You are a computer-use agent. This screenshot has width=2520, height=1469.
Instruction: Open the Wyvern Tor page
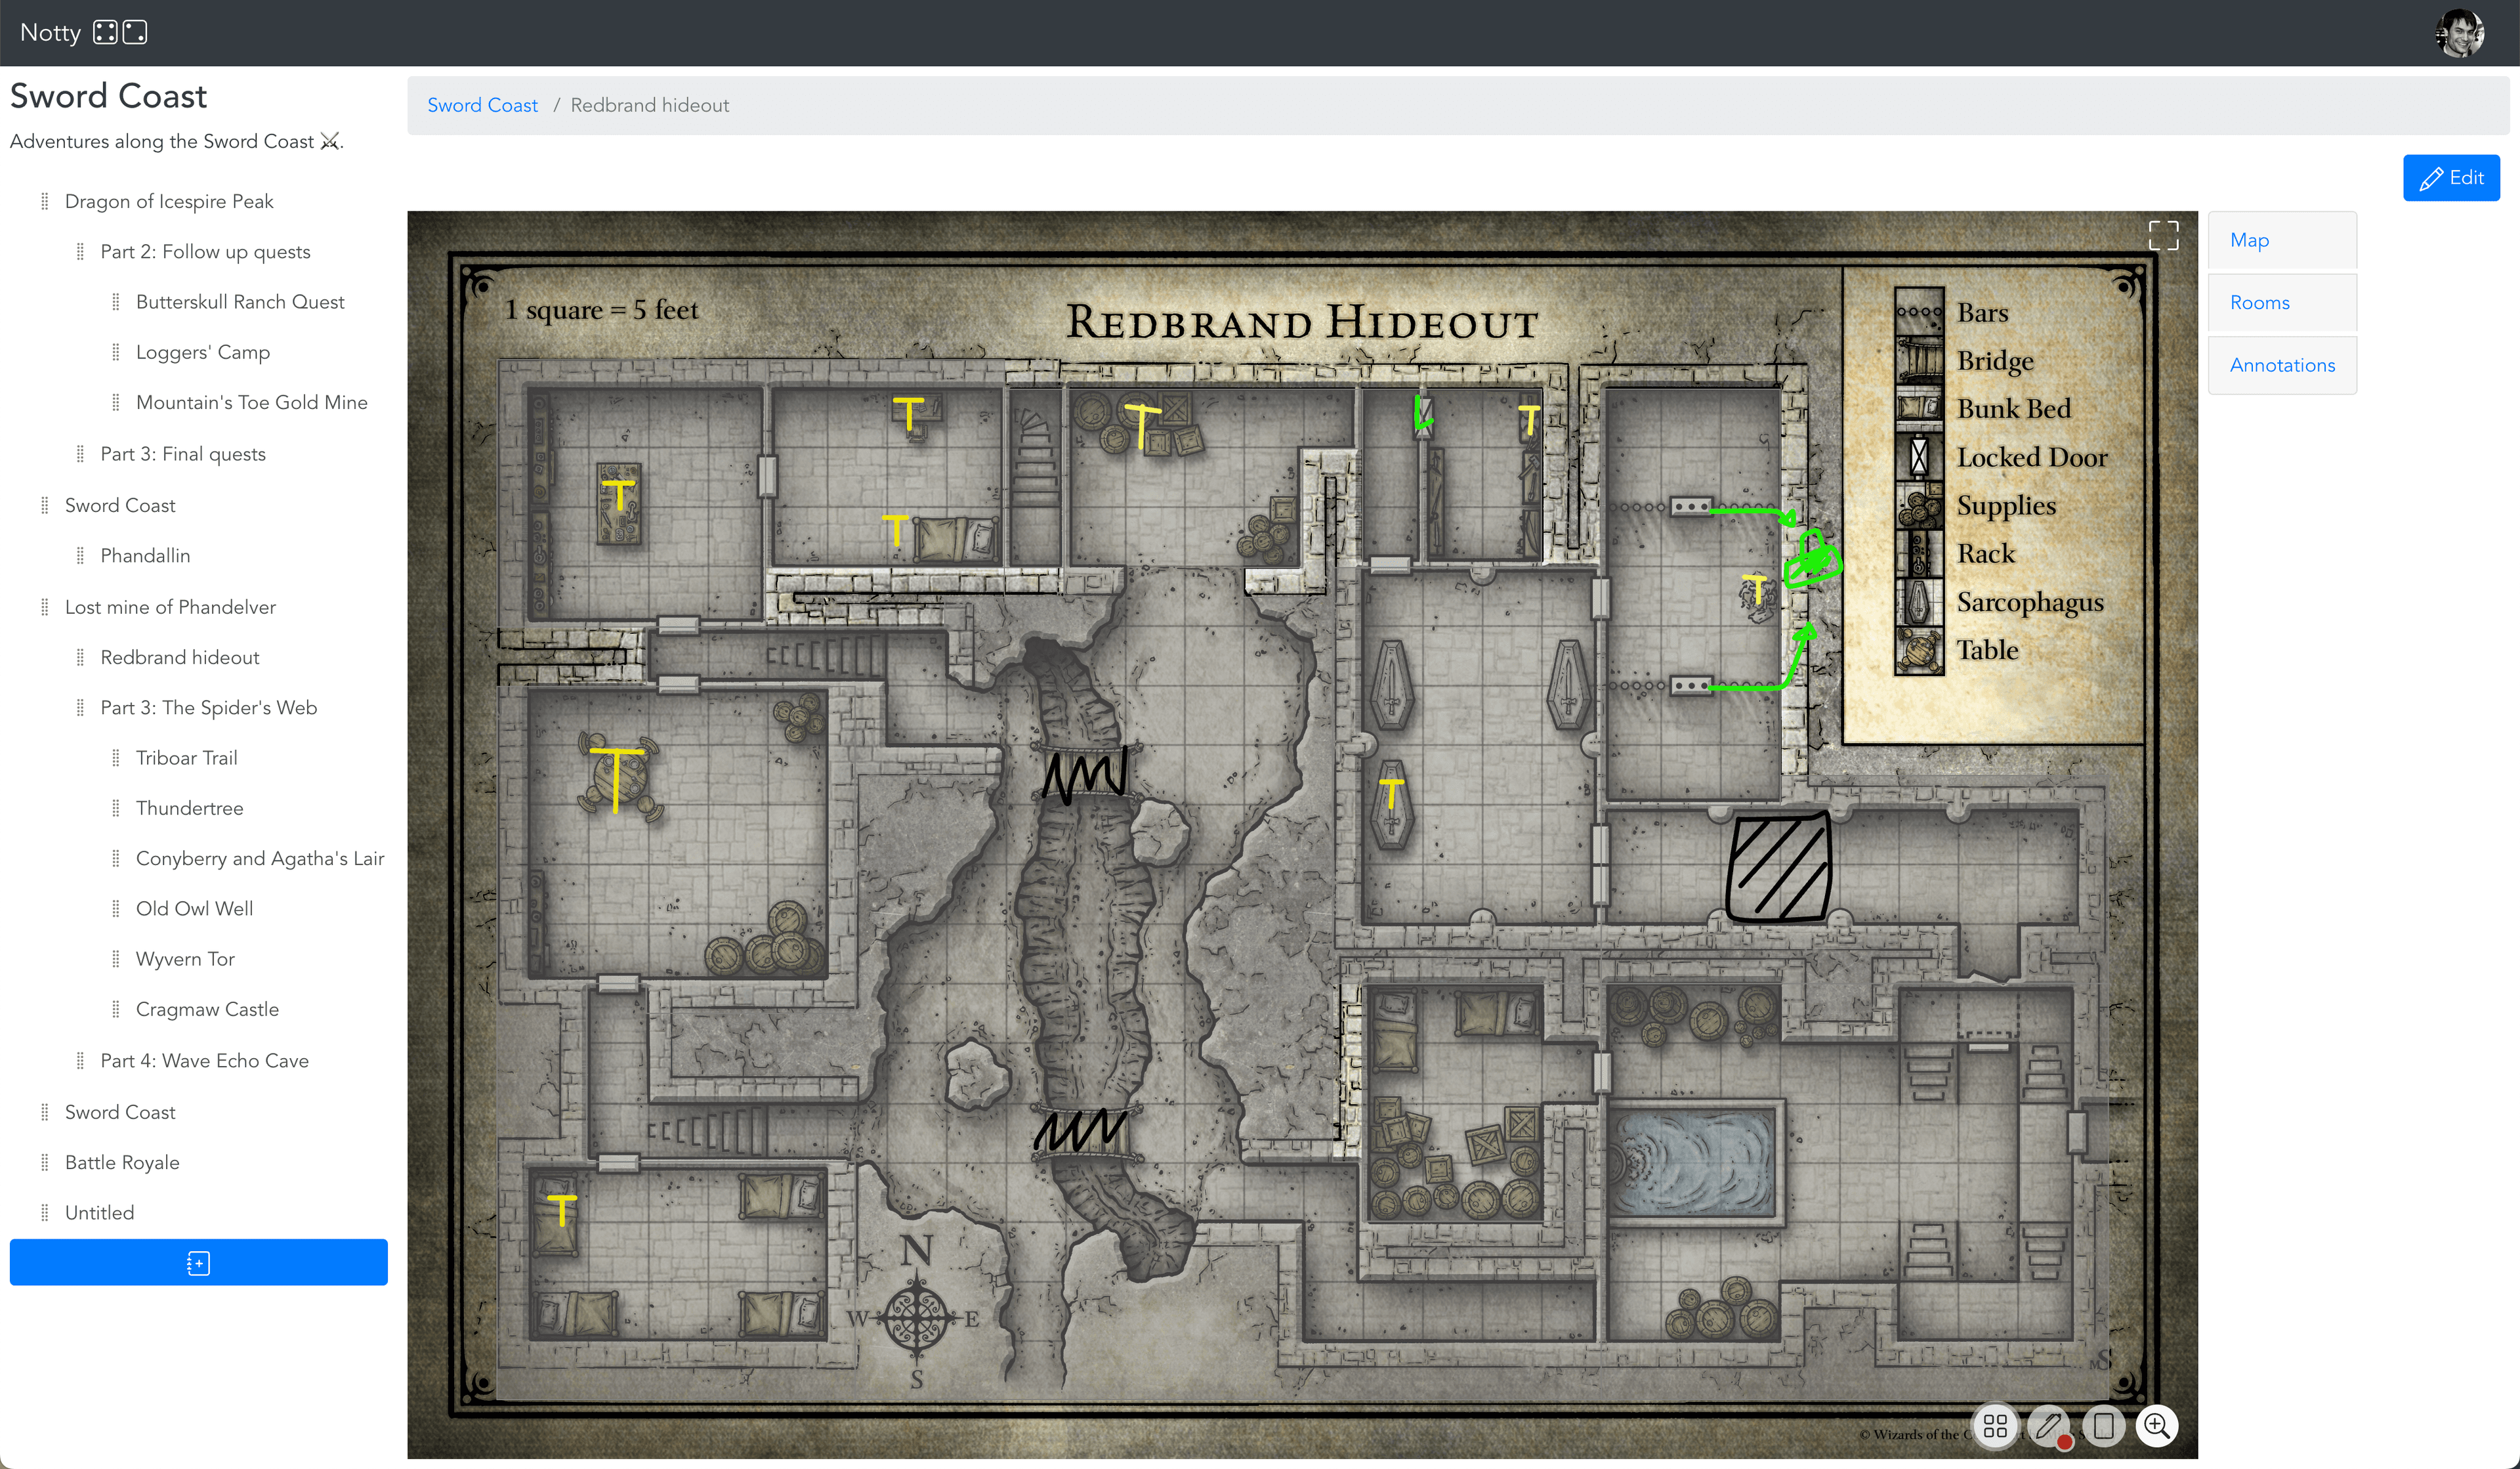click(x=185, y=959)
